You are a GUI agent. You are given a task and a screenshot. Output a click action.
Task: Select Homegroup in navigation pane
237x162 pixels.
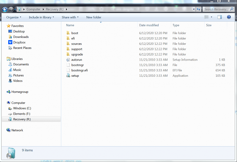point(20,92)
